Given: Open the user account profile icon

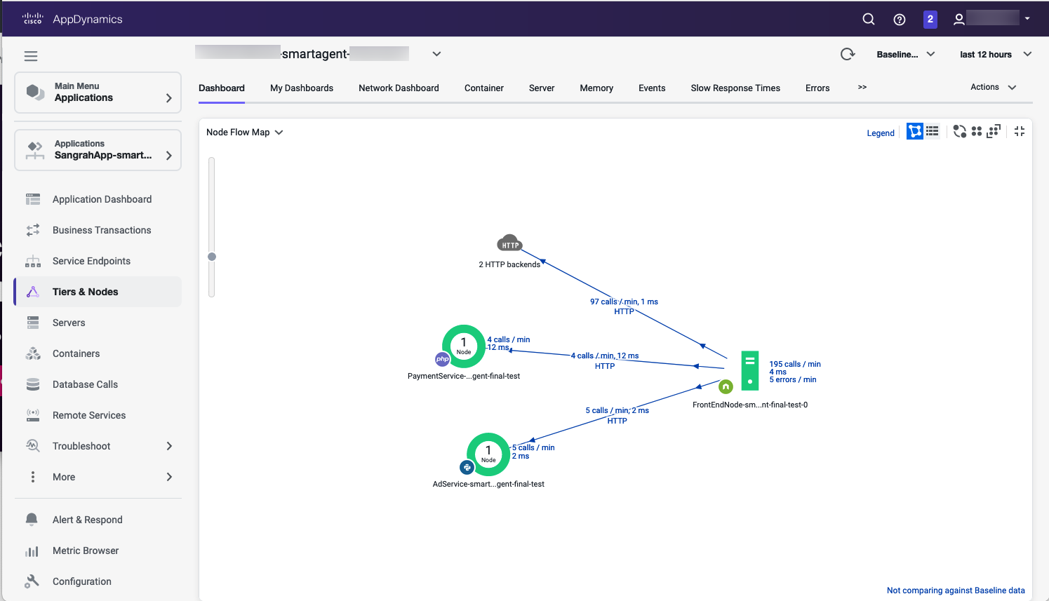Looking at the screenshot, I should tap(958, 20).
